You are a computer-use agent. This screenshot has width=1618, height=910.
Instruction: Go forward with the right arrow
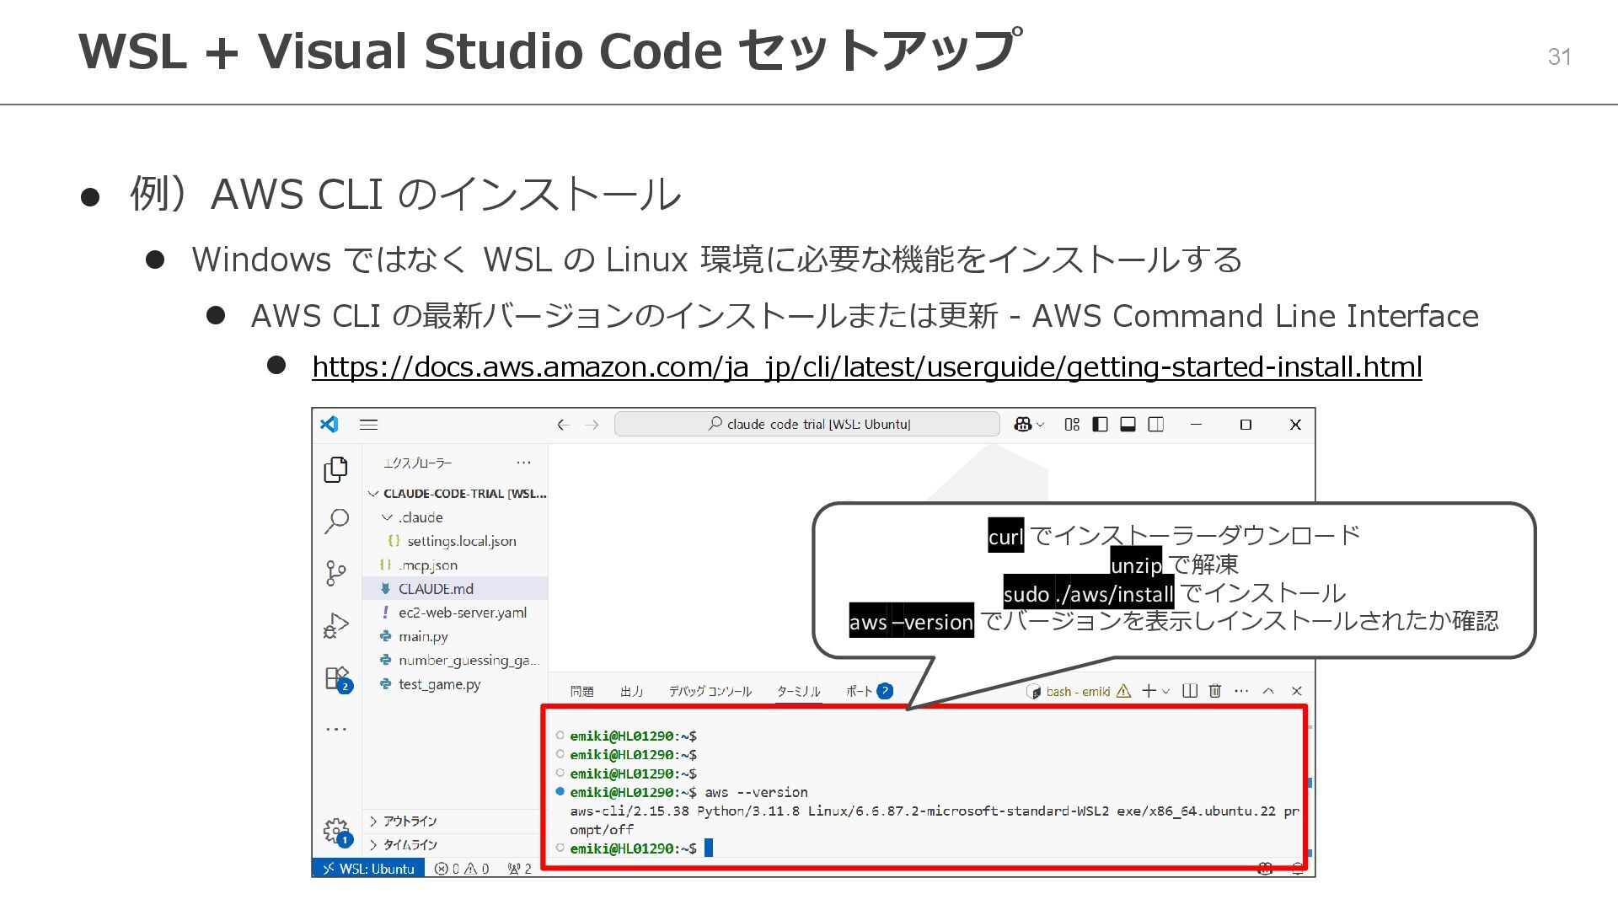[592, 425]
